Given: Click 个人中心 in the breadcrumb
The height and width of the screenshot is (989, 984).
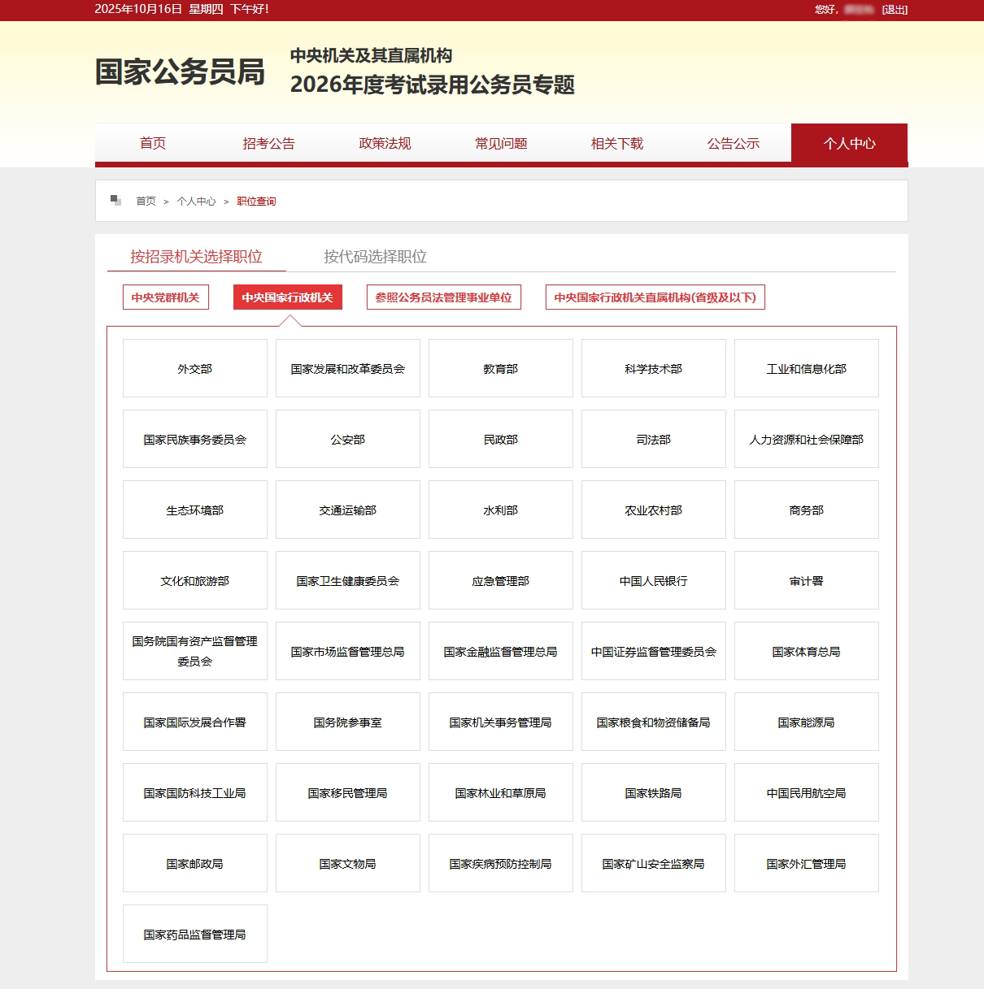Looking at the screenshot, I should tap(196, 202).
